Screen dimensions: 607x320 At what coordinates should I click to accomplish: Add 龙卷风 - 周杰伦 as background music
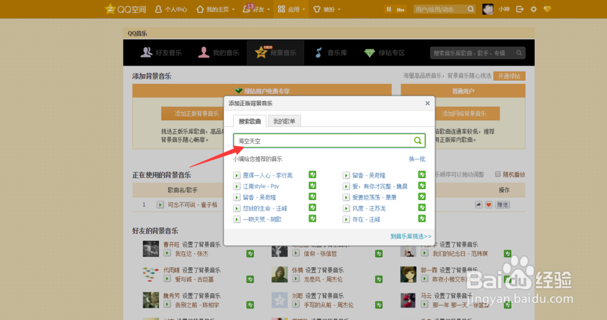(x=379, y=279)
